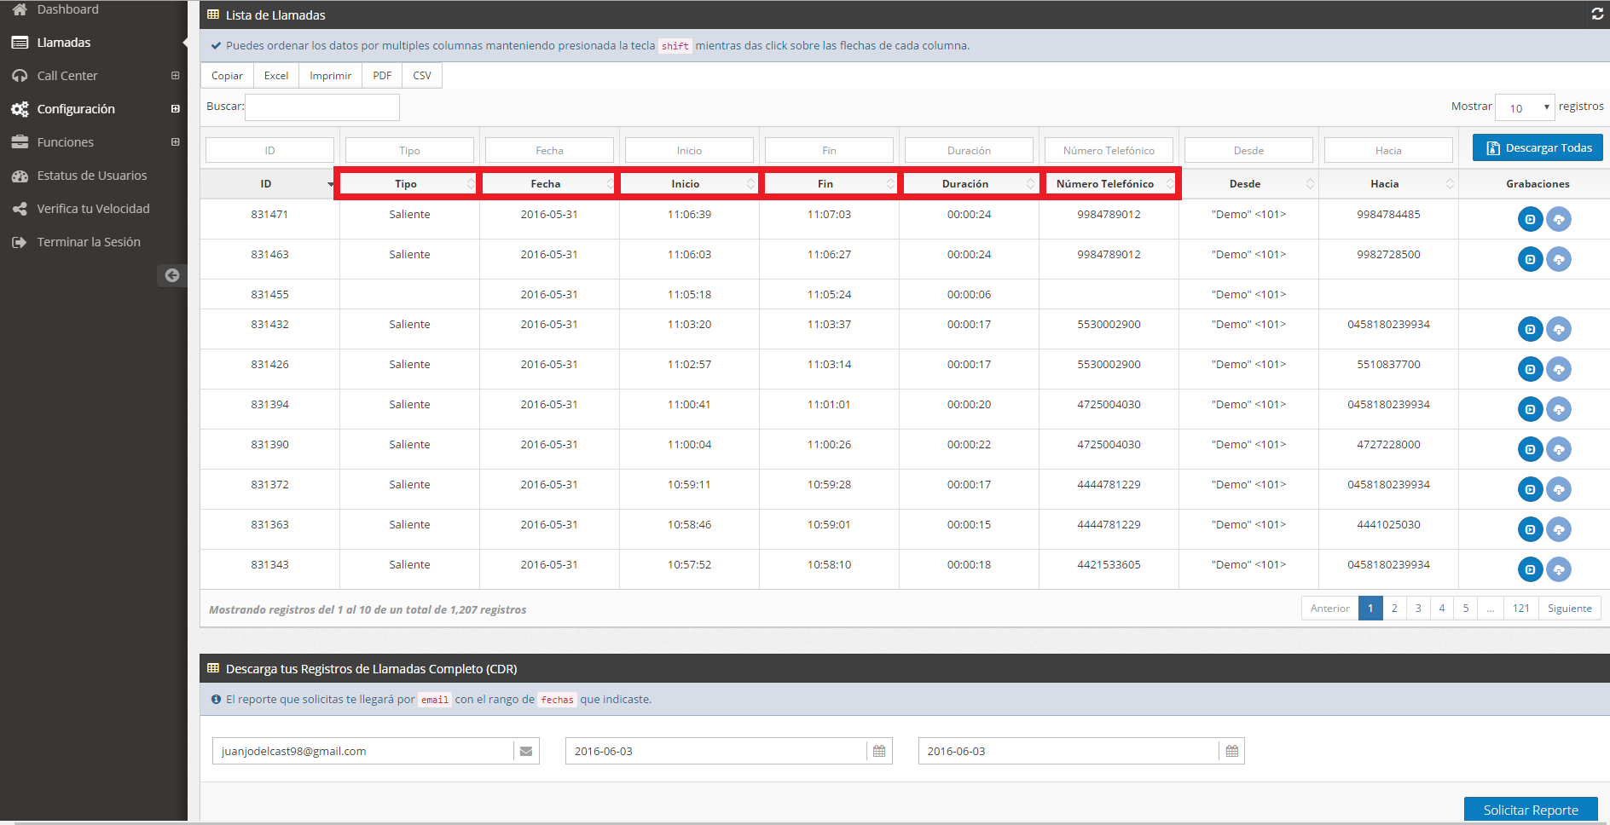Download recording for call 831394

pos(1559,409)
